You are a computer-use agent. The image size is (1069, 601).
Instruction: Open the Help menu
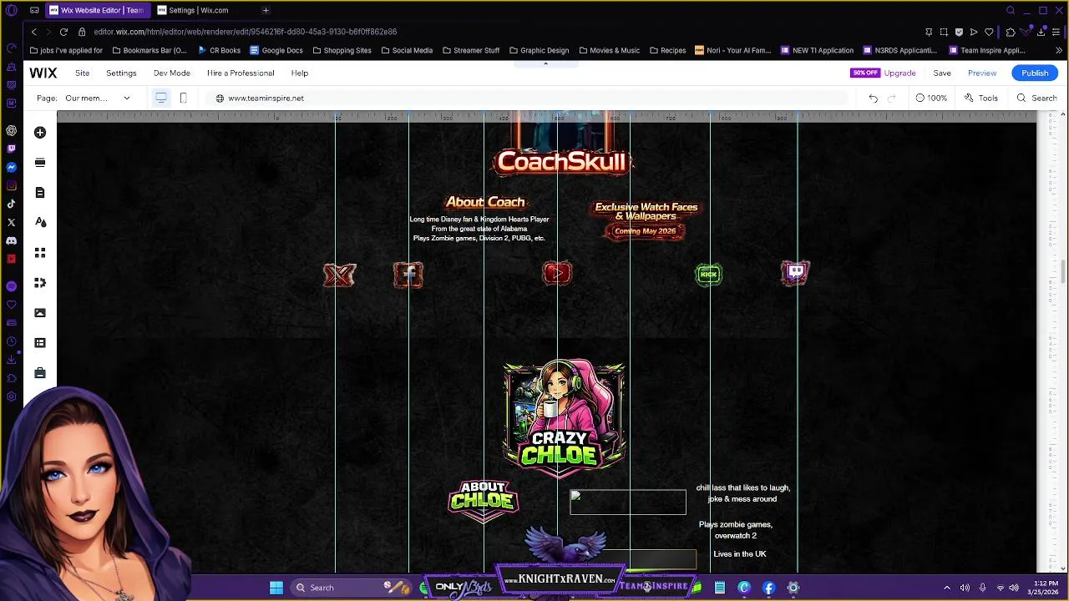pyautogui.click(x=299, y=73)
